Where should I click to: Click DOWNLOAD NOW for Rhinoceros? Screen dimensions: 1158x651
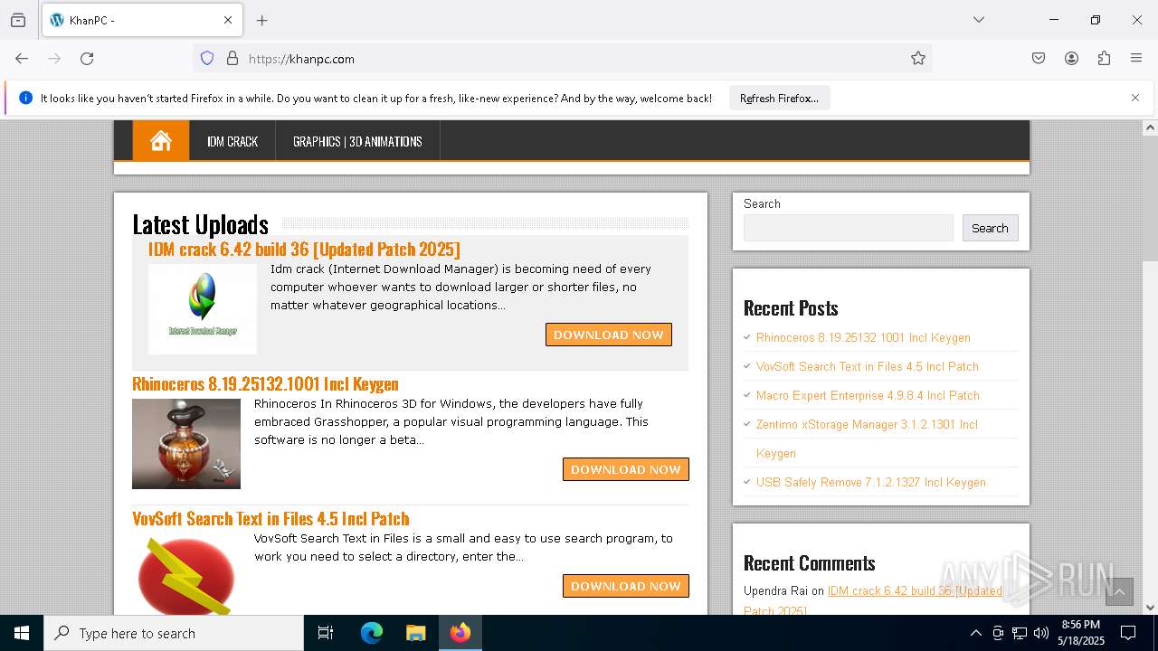626,469
